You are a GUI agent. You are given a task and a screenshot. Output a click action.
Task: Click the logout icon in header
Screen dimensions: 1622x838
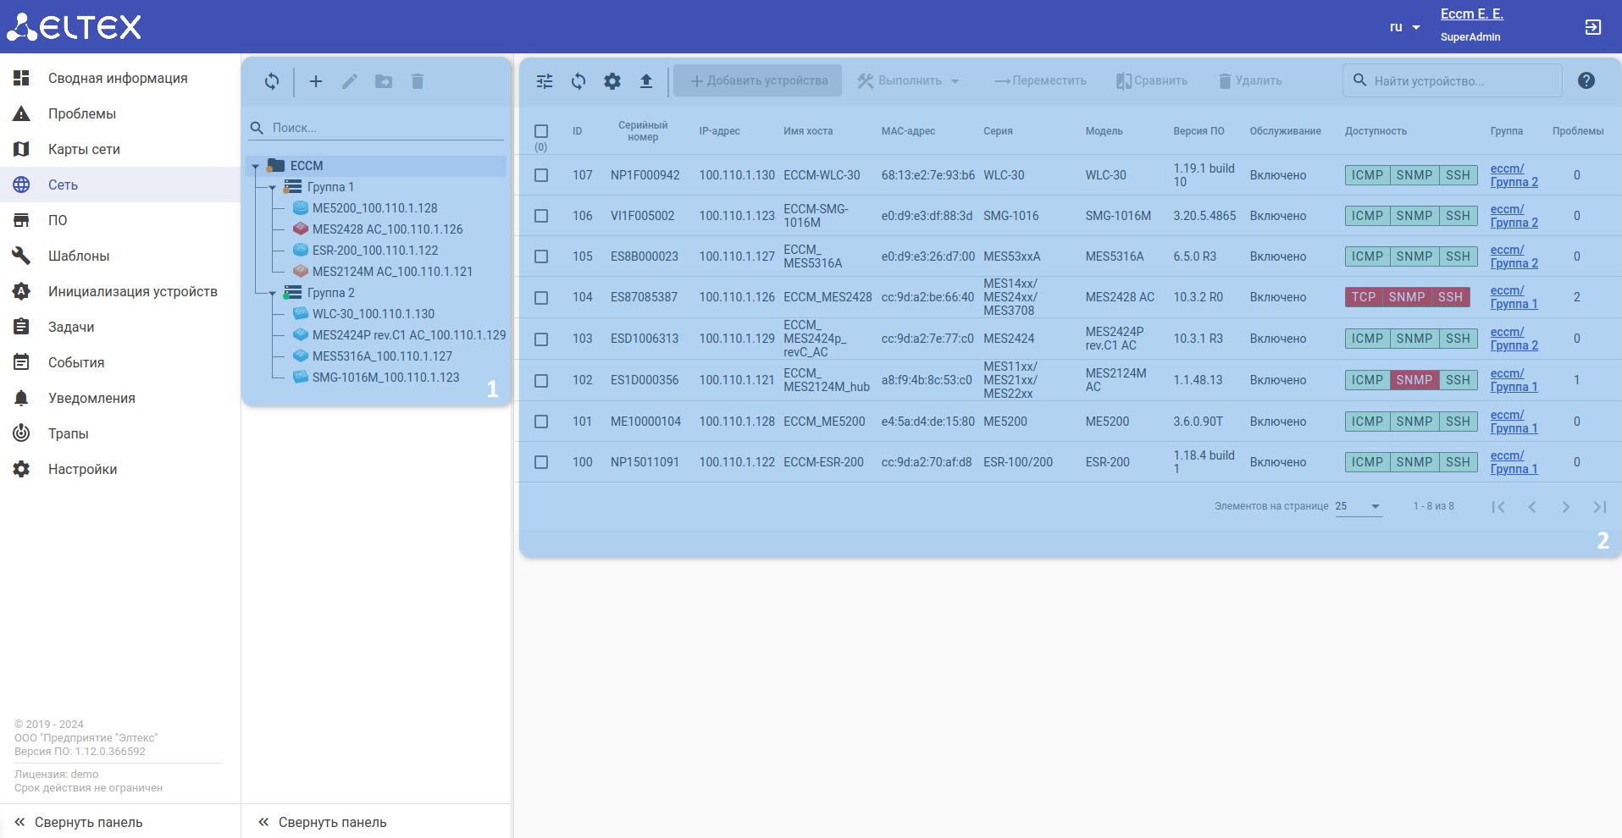1592,27
